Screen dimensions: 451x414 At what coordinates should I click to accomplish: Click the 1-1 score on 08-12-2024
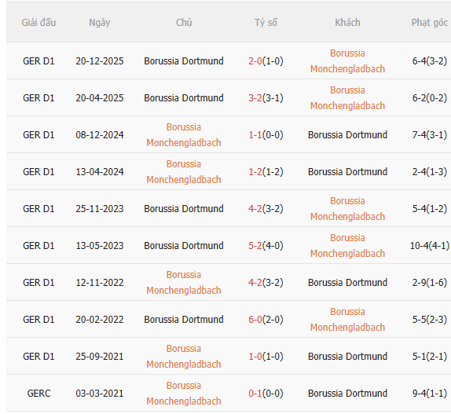[255, 135]
